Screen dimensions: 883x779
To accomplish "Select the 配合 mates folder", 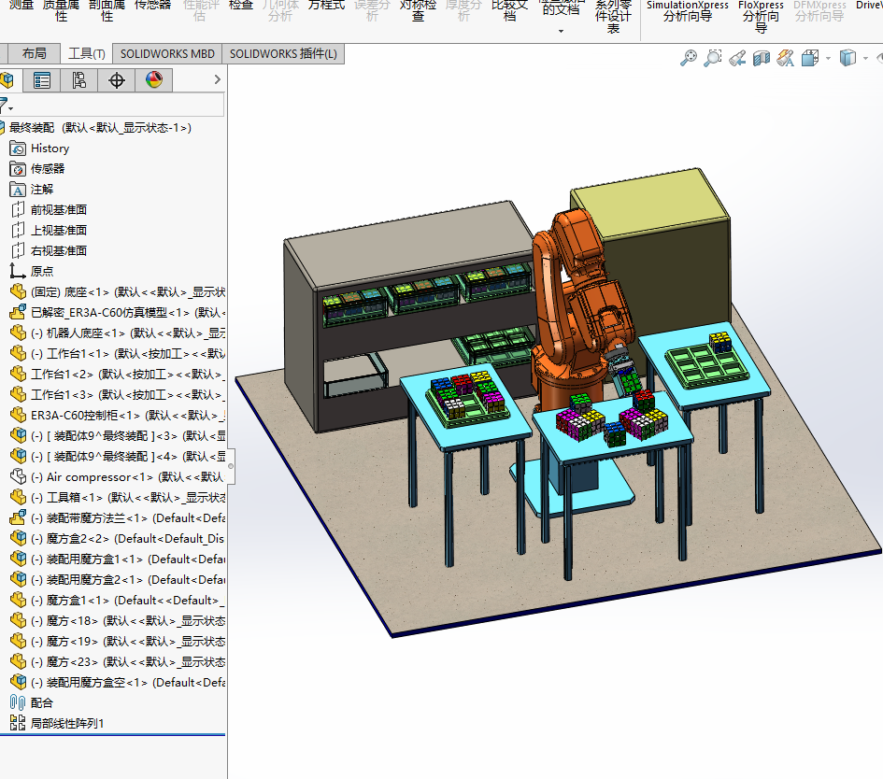I will point(42,702).
